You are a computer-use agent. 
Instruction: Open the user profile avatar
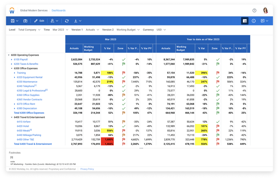[265, 11]
